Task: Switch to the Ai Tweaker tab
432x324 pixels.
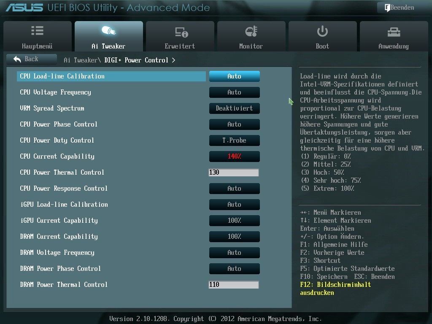Action: point(108,36)
